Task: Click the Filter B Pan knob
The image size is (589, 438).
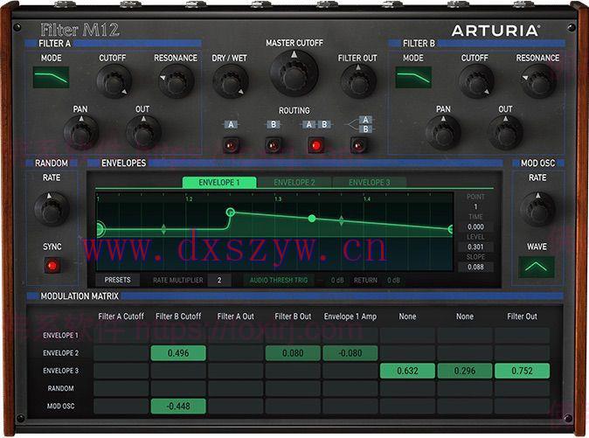Action: coord(443,133)
